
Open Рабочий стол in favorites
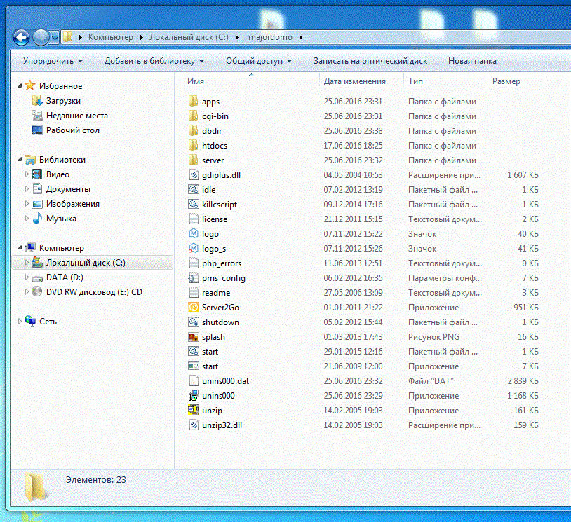[x=72, y=130]
